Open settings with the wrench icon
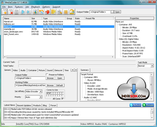 (x=60, y=12)
